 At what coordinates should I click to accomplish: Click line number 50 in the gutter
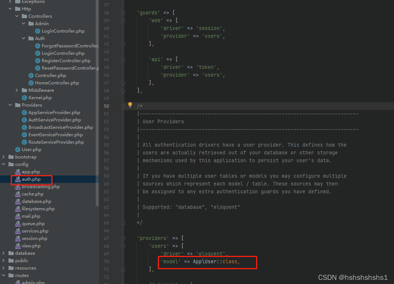106,106
